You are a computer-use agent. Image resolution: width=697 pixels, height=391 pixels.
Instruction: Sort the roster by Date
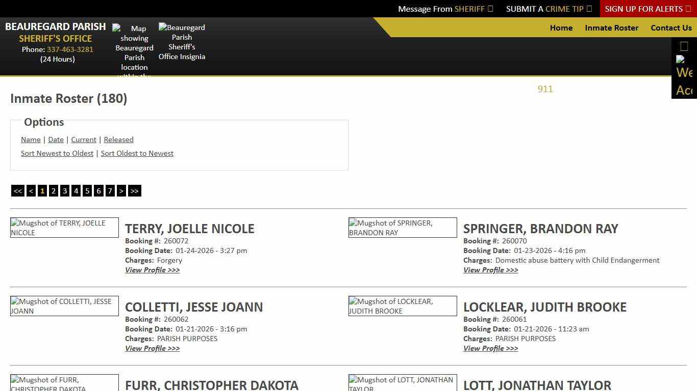click(56, 139)
